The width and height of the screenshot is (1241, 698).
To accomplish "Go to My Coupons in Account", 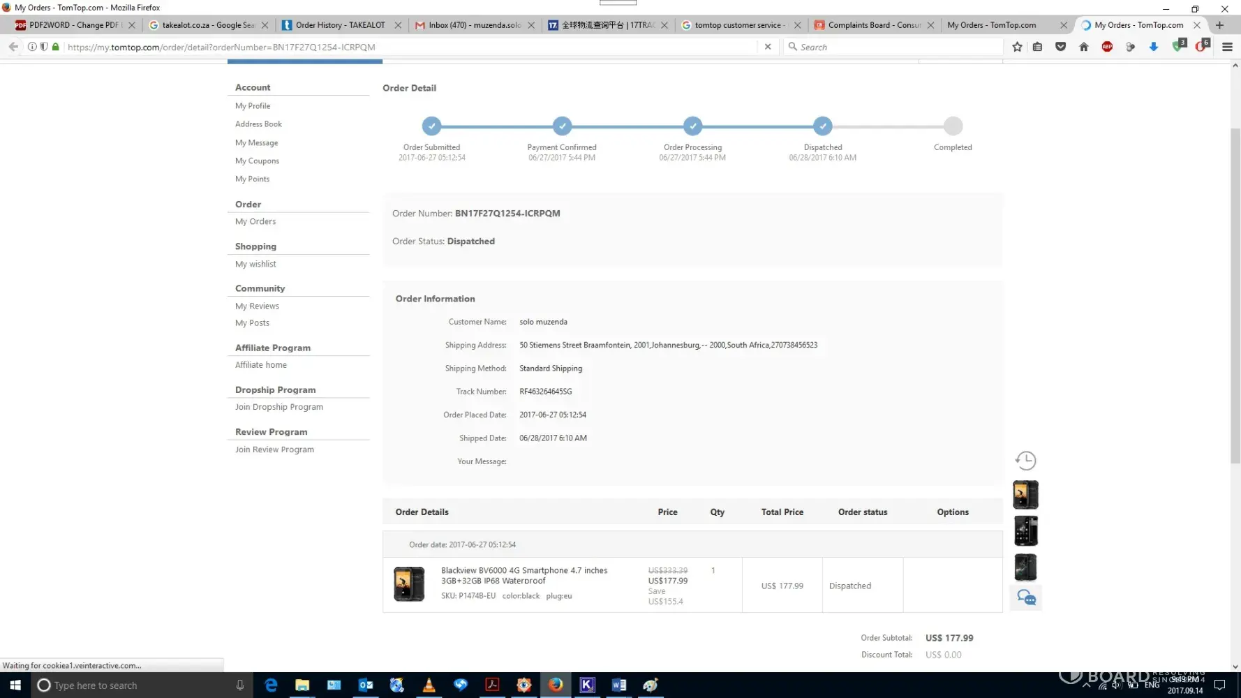I will coord(257,161).
